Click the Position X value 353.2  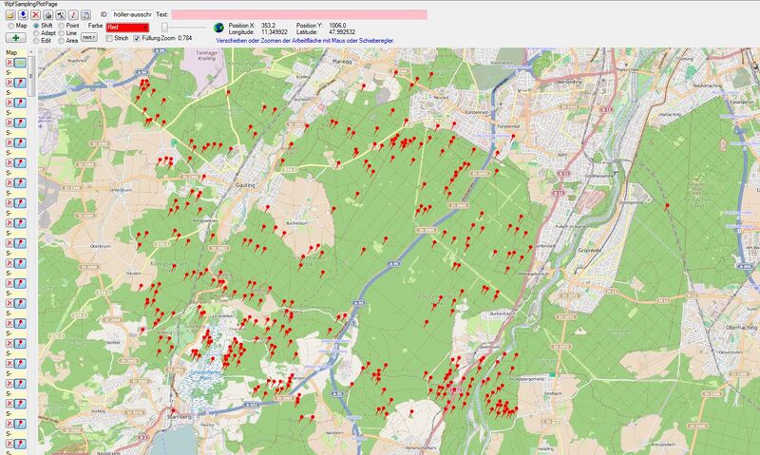point(268,26)
